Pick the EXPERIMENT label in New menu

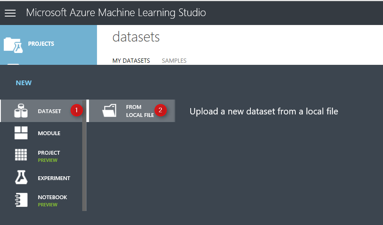tap(54, 178)
